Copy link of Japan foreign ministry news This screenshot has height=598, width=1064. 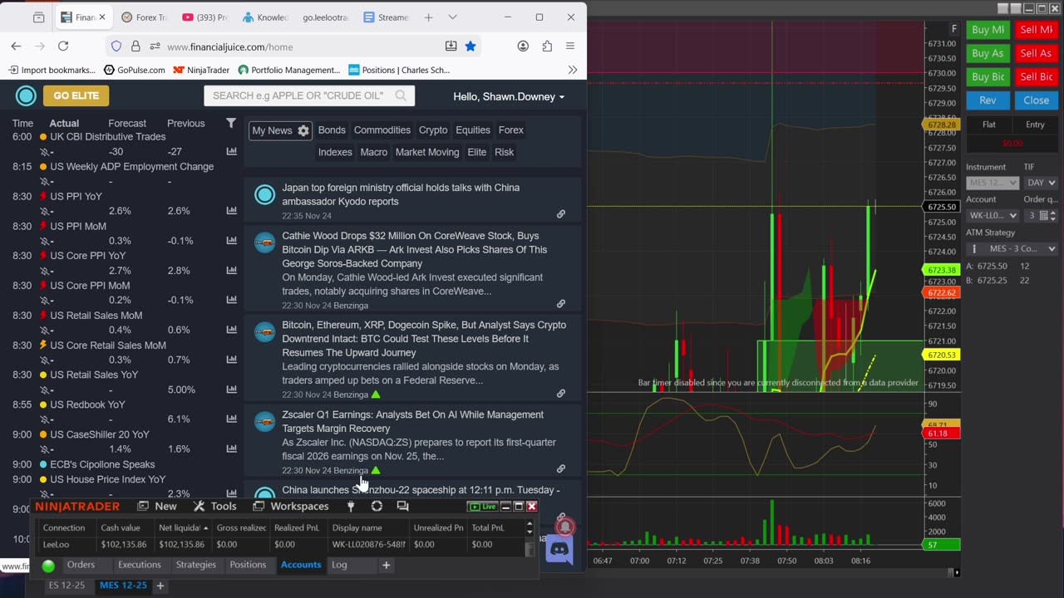click(x=561, y=214)
